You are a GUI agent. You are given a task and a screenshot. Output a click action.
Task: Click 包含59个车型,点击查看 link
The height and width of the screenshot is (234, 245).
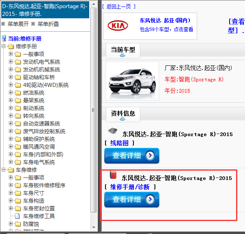pos(166,29)
